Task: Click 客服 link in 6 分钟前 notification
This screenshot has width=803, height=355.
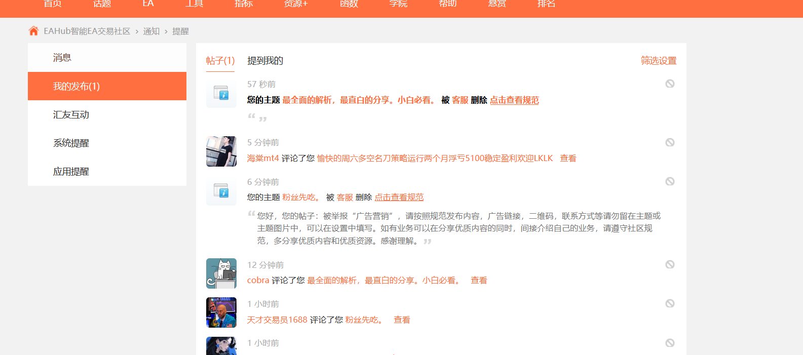Action: pos(345,198)
